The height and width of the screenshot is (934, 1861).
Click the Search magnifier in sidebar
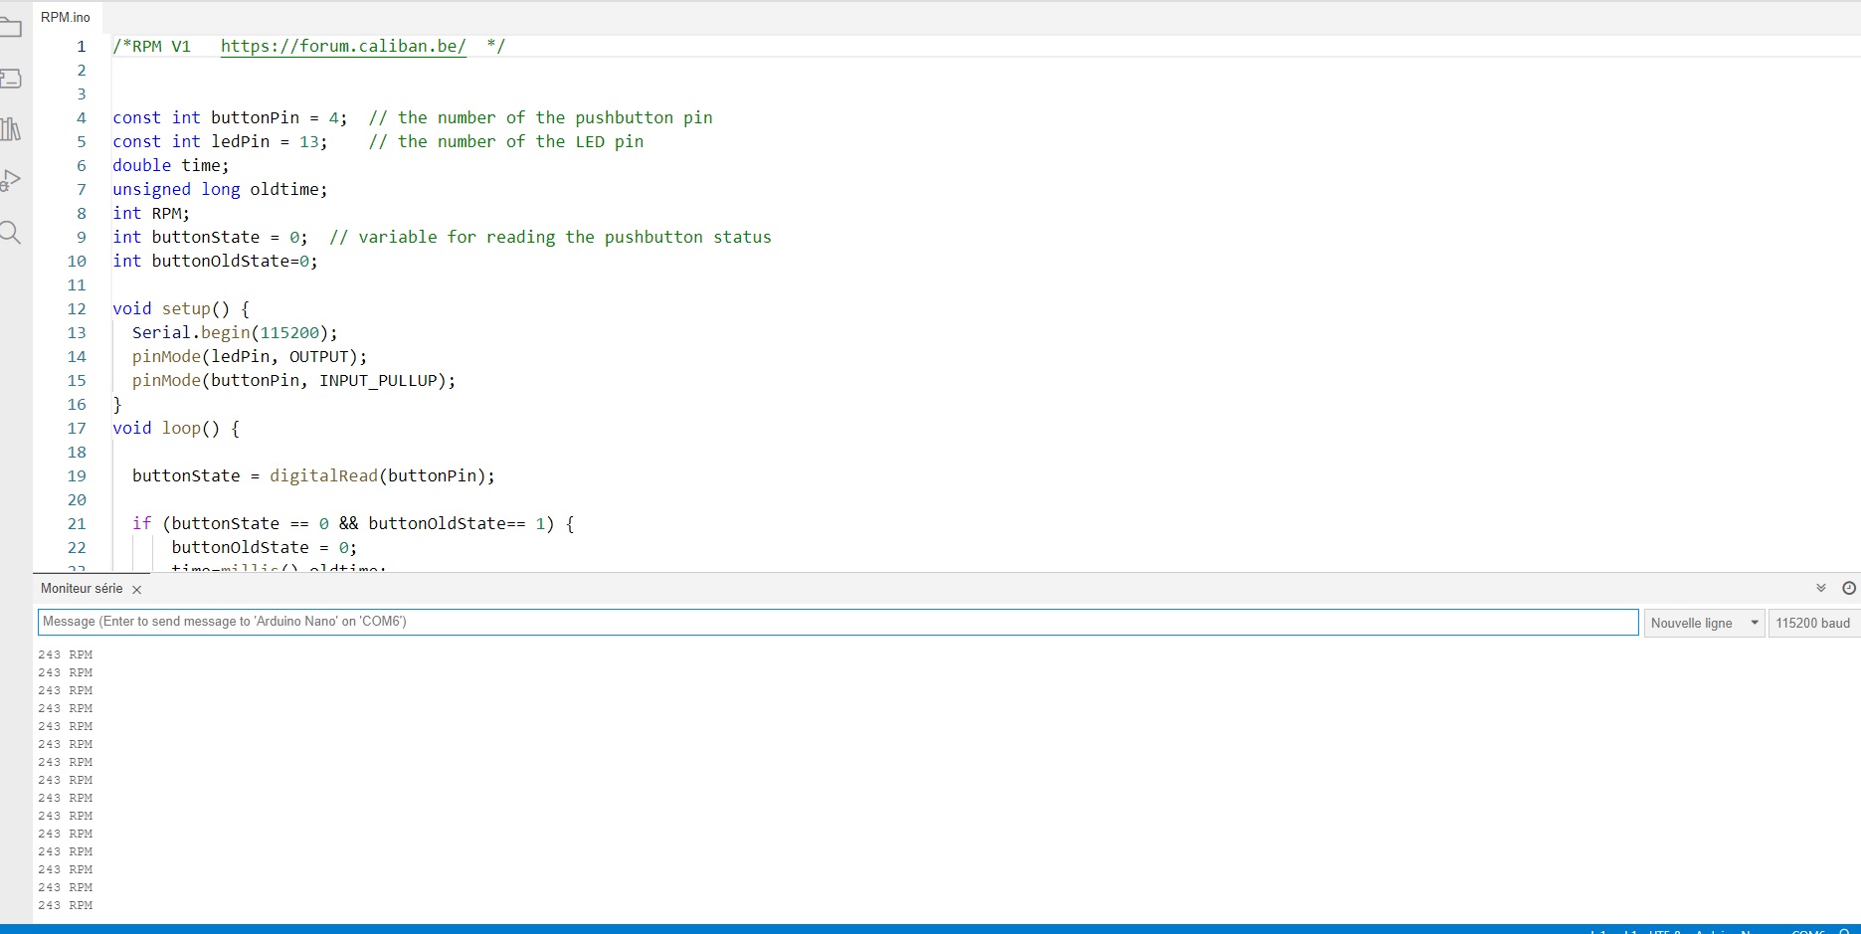(x=11, y=233)
